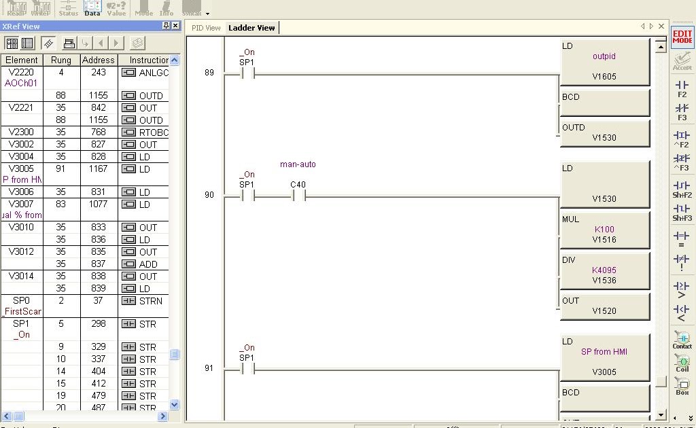Close the Ladder View document
This screenshot has width=696, height=428.
point(661,26)
